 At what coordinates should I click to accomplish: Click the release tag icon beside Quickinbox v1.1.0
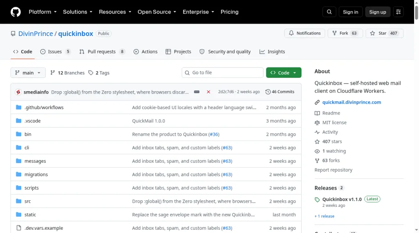(317, 199)
